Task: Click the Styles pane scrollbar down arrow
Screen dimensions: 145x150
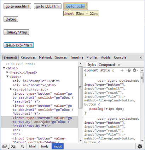Action: [142, 140]
